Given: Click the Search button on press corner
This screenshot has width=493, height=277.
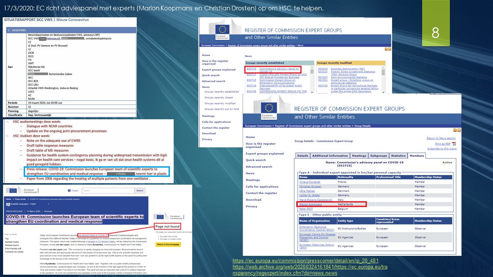Looking at the screenshot, I should (140, 190).
